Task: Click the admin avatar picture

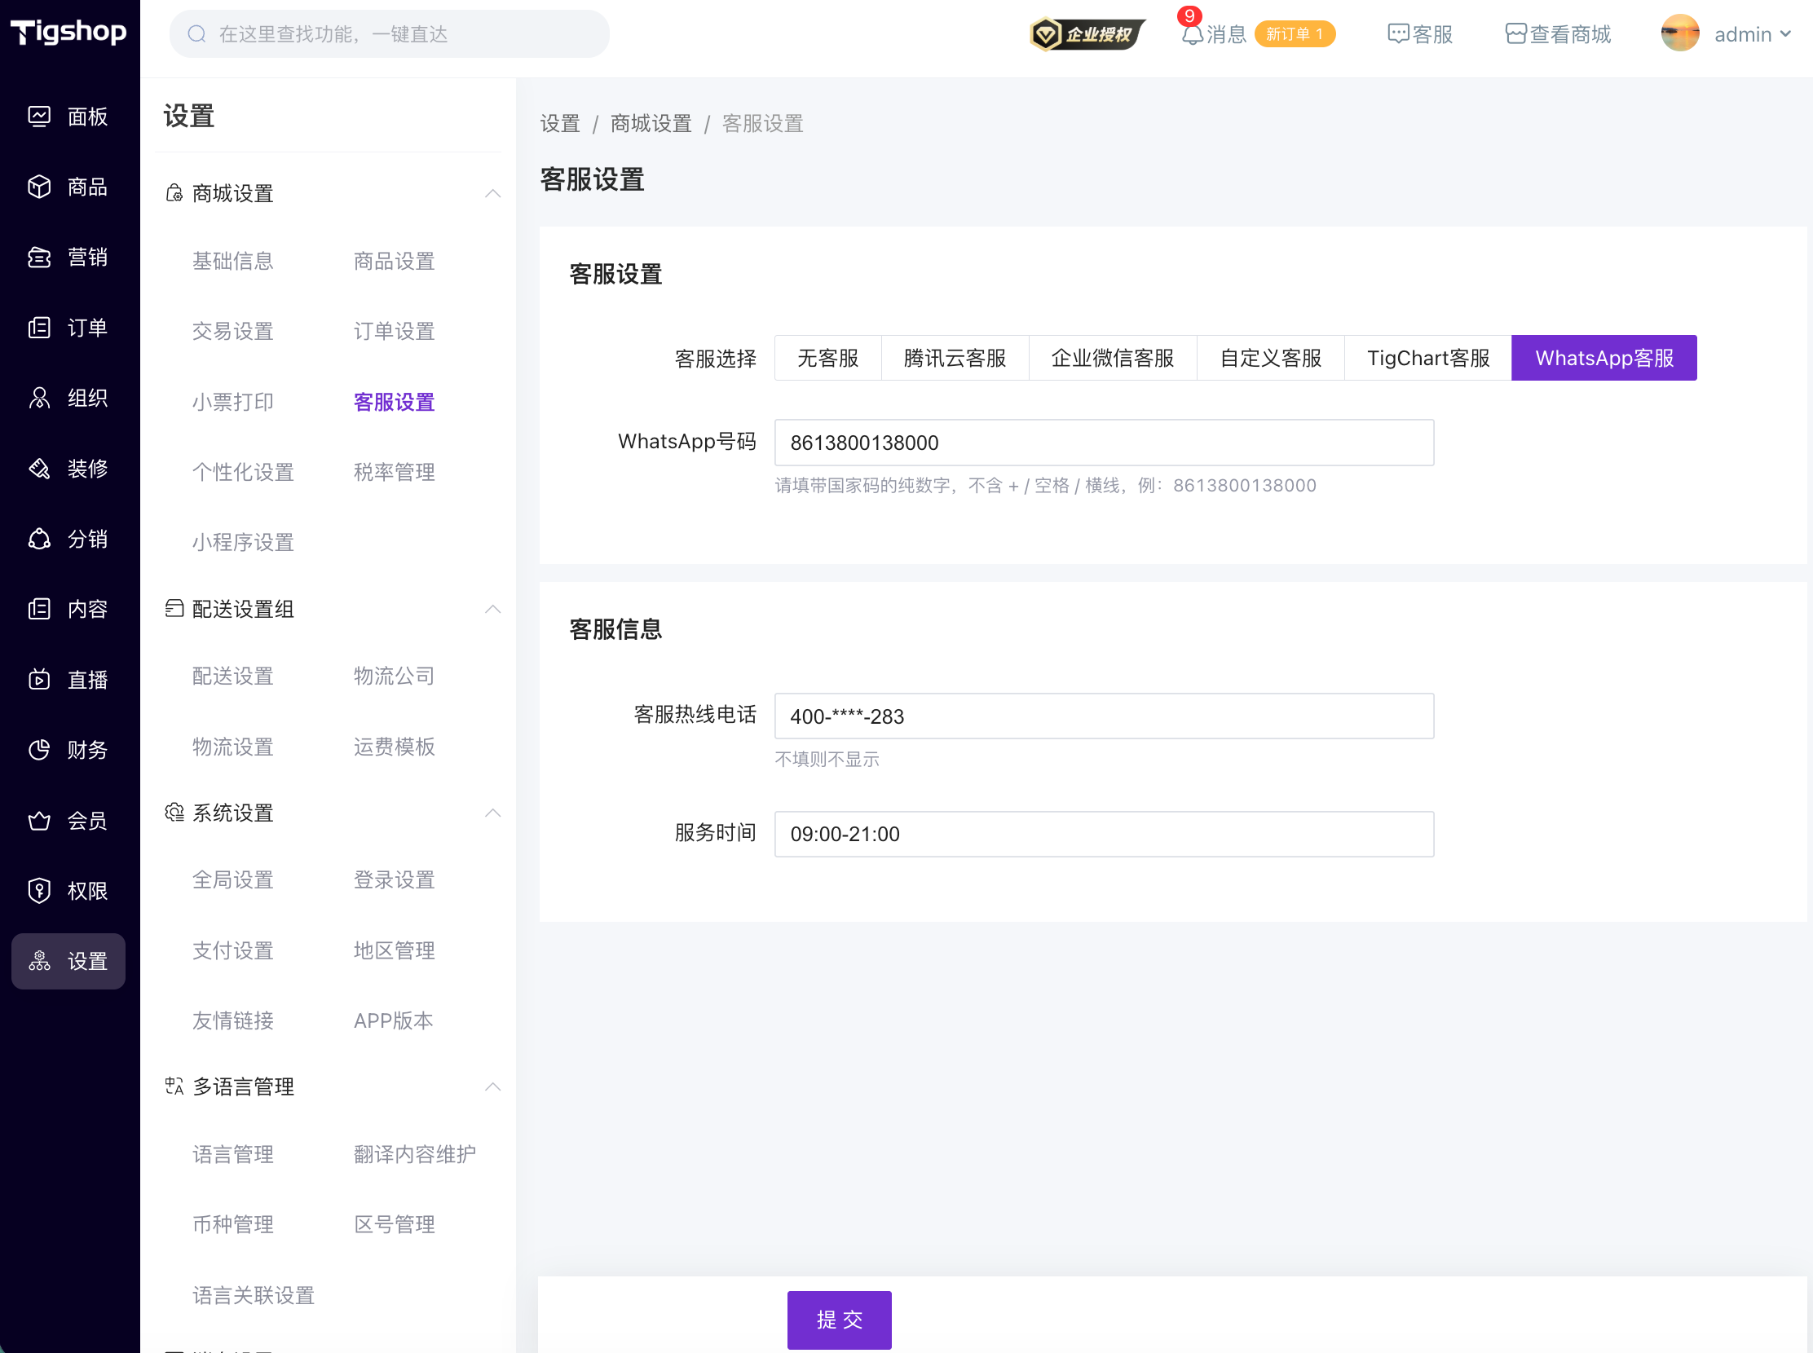Action: [1680, 33]
